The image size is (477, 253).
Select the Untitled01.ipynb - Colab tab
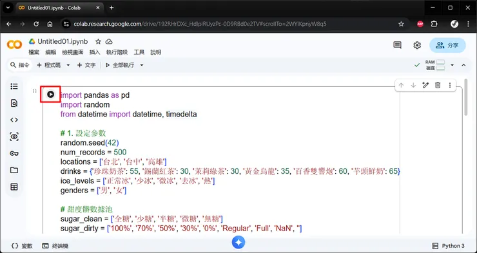[59, 8]
